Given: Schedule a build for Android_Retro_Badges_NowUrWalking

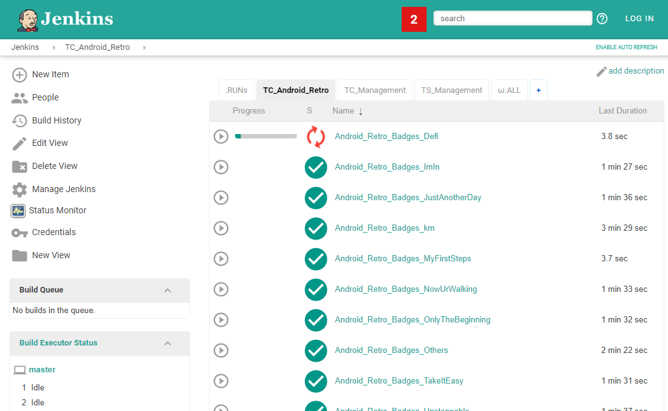Looking at the screenshot, I should tap(221, 289).
